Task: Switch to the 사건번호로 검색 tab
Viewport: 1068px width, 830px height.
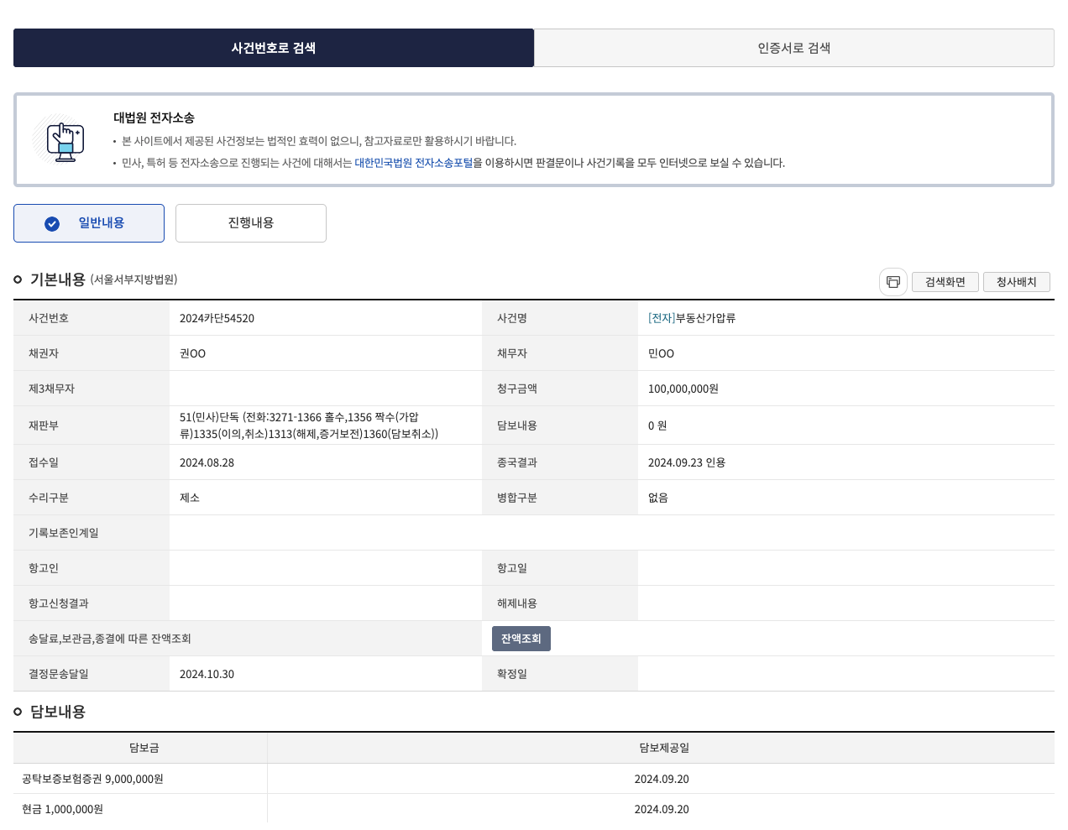Action: [274, 48]
